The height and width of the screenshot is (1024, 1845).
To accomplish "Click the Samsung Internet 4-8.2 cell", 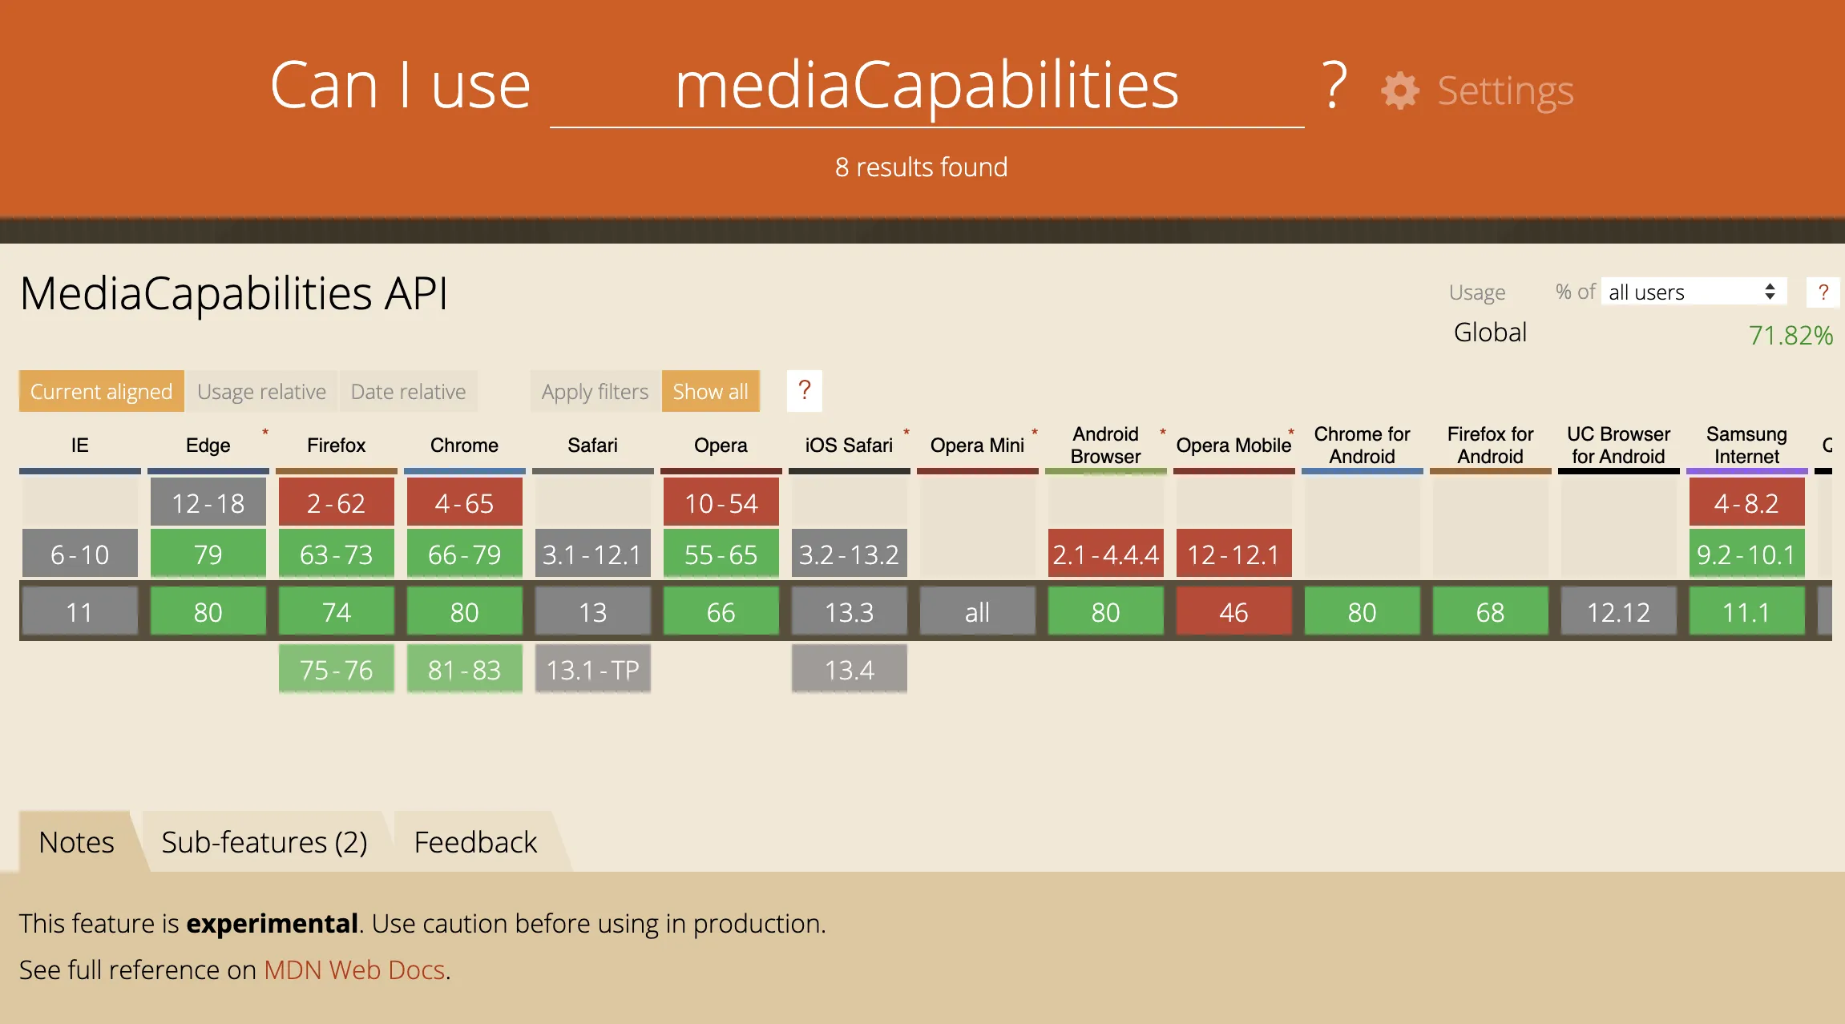I will [x=1747, y=502].
